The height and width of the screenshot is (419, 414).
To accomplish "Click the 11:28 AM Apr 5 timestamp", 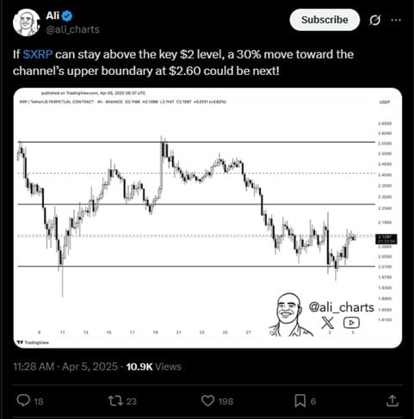I will 65,367.
